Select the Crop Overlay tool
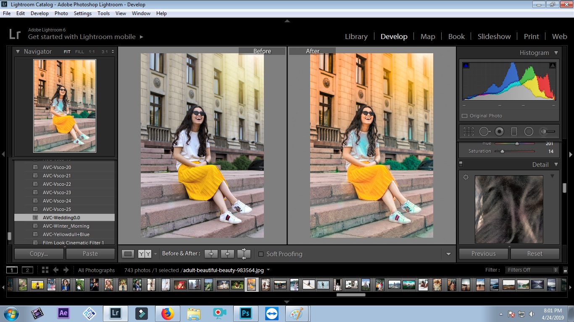The height and width of the screenshot is (322, 574). tap(469, 132)
